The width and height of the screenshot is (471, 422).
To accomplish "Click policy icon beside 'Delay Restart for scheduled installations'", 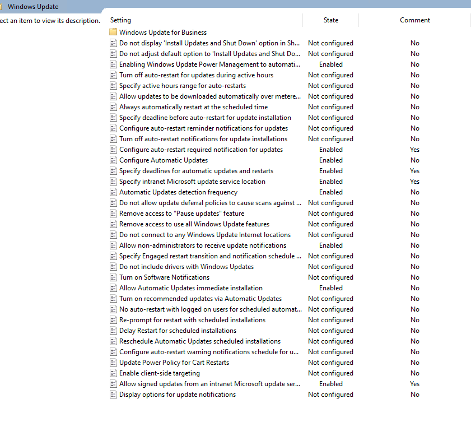I will pyautogui.click(x=113, y=331).
